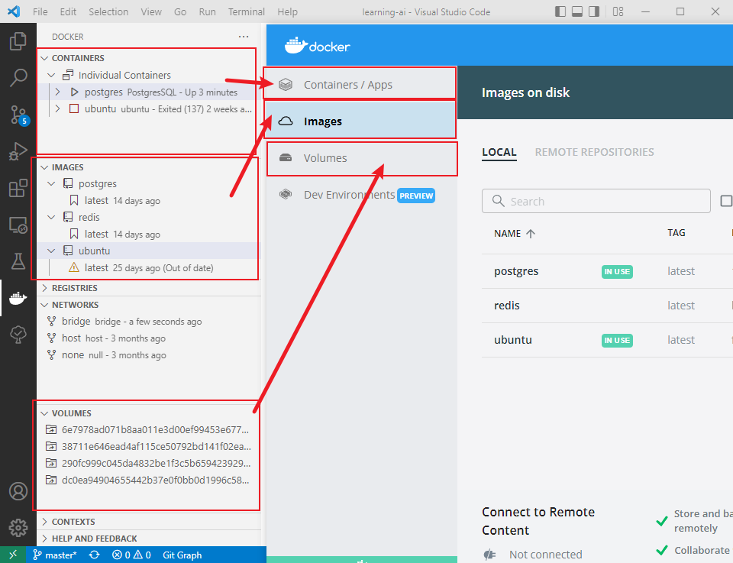Viewport: 733px width, 563px height.
Task: Collapse the redis image node
Action: [x=51, y=217]
